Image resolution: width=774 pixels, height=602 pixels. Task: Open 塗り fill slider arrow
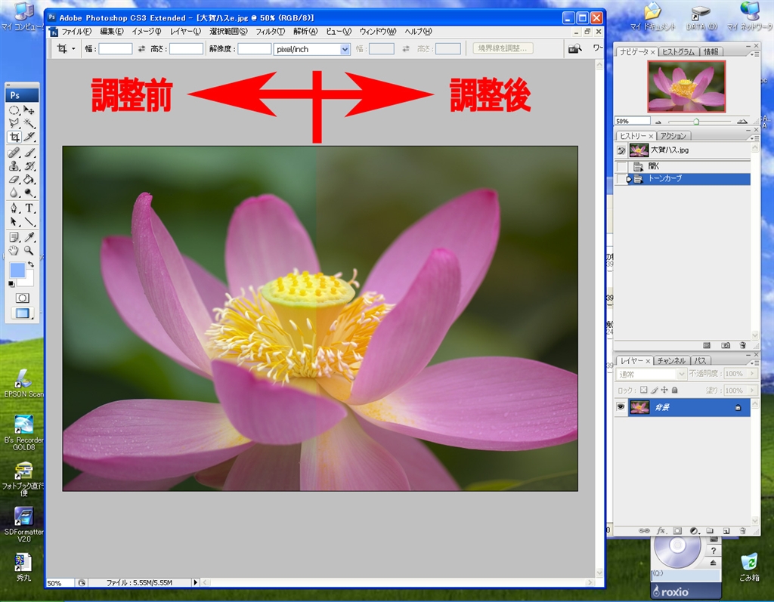tap(752, 390)
